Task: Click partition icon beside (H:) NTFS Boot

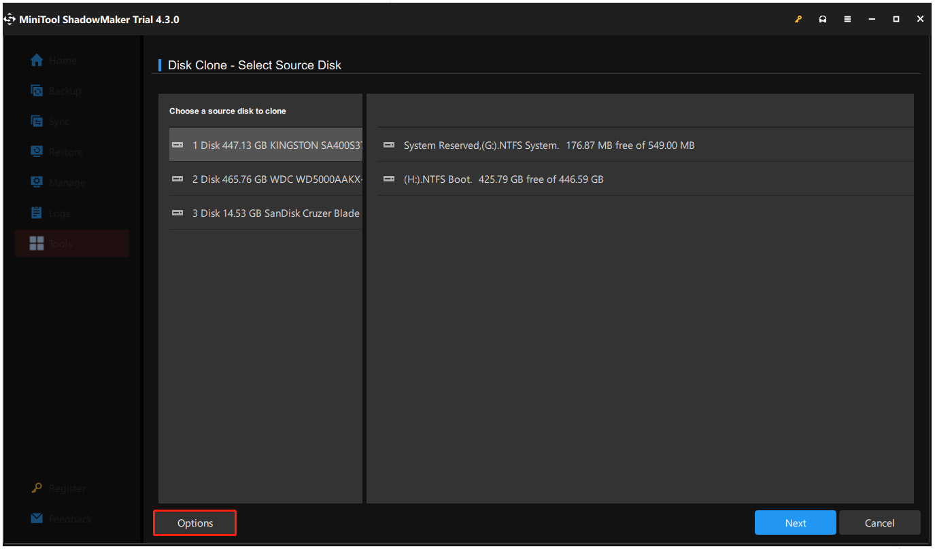Action: point(389,179)
